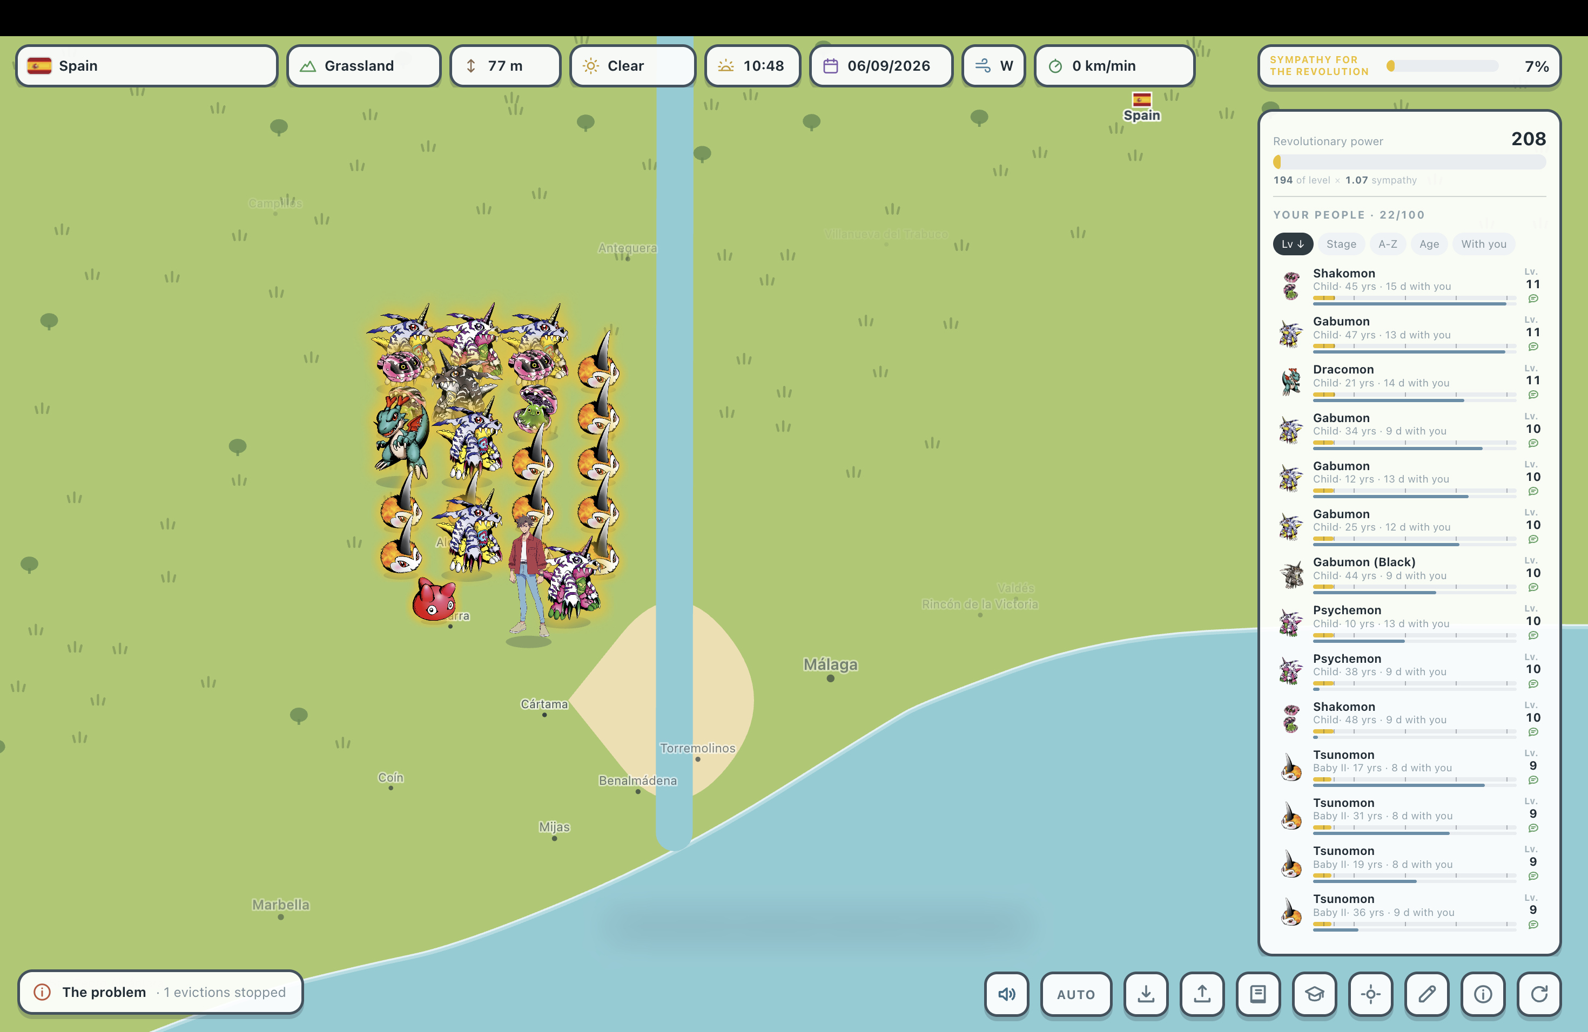1588x1032 pixels.
Task: Click the circular refresh restart button
Action: pyautogui.click(x=1539, y=994)
